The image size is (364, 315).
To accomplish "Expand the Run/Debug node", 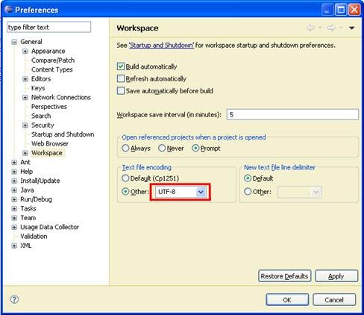I will 14,199.
